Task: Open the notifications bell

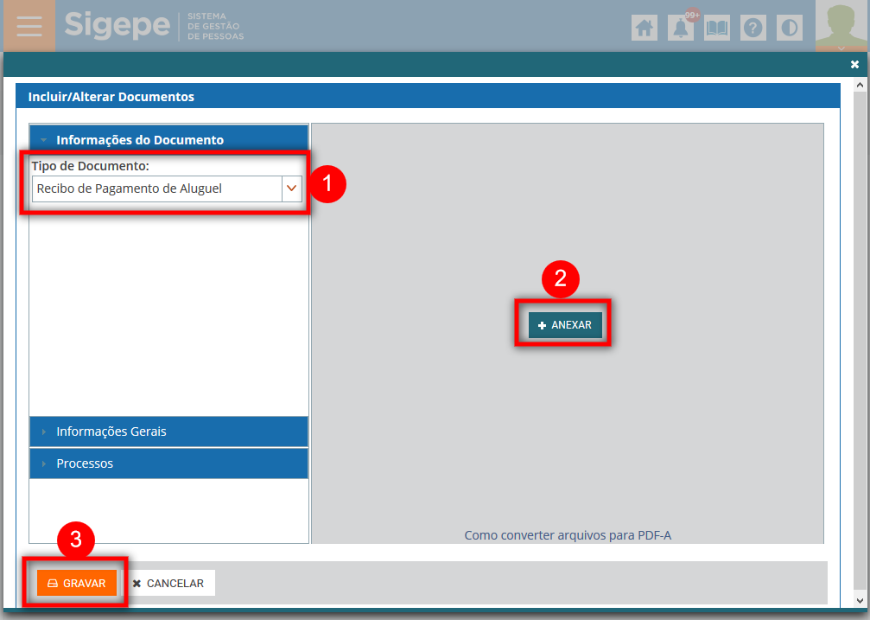Action: pyautogui.click(x=682, y=28)
